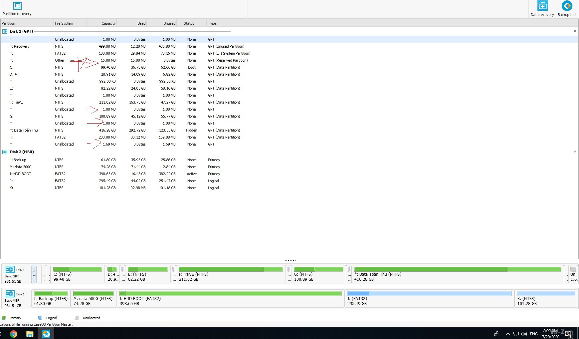Launch Google Chrome from the taskbar

pos(14,334)
